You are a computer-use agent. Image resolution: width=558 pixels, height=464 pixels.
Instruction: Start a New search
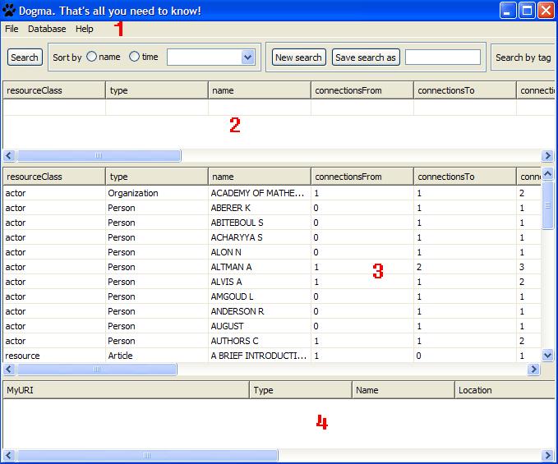[298, 57]
